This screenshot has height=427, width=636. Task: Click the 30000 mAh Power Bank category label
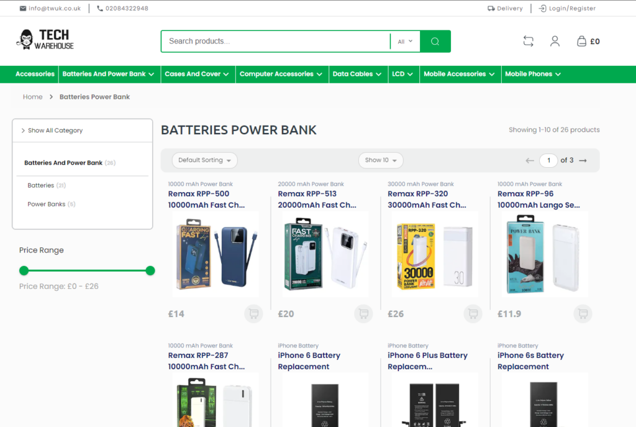tap(420, 184)
